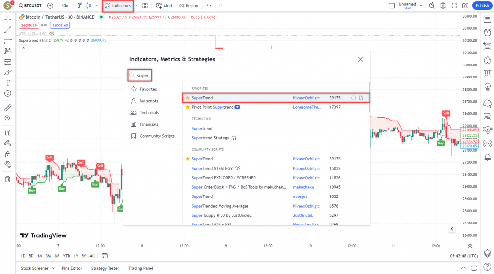This screenshot has width=494, height=274.
Task: Open the notifications bell panel
Action: (x=487, y=157)
